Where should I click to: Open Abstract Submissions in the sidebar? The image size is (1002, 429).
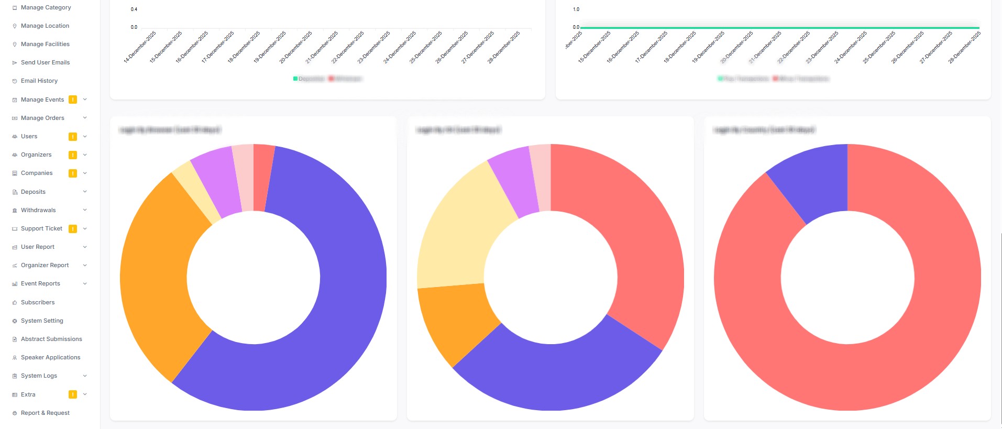51,339
